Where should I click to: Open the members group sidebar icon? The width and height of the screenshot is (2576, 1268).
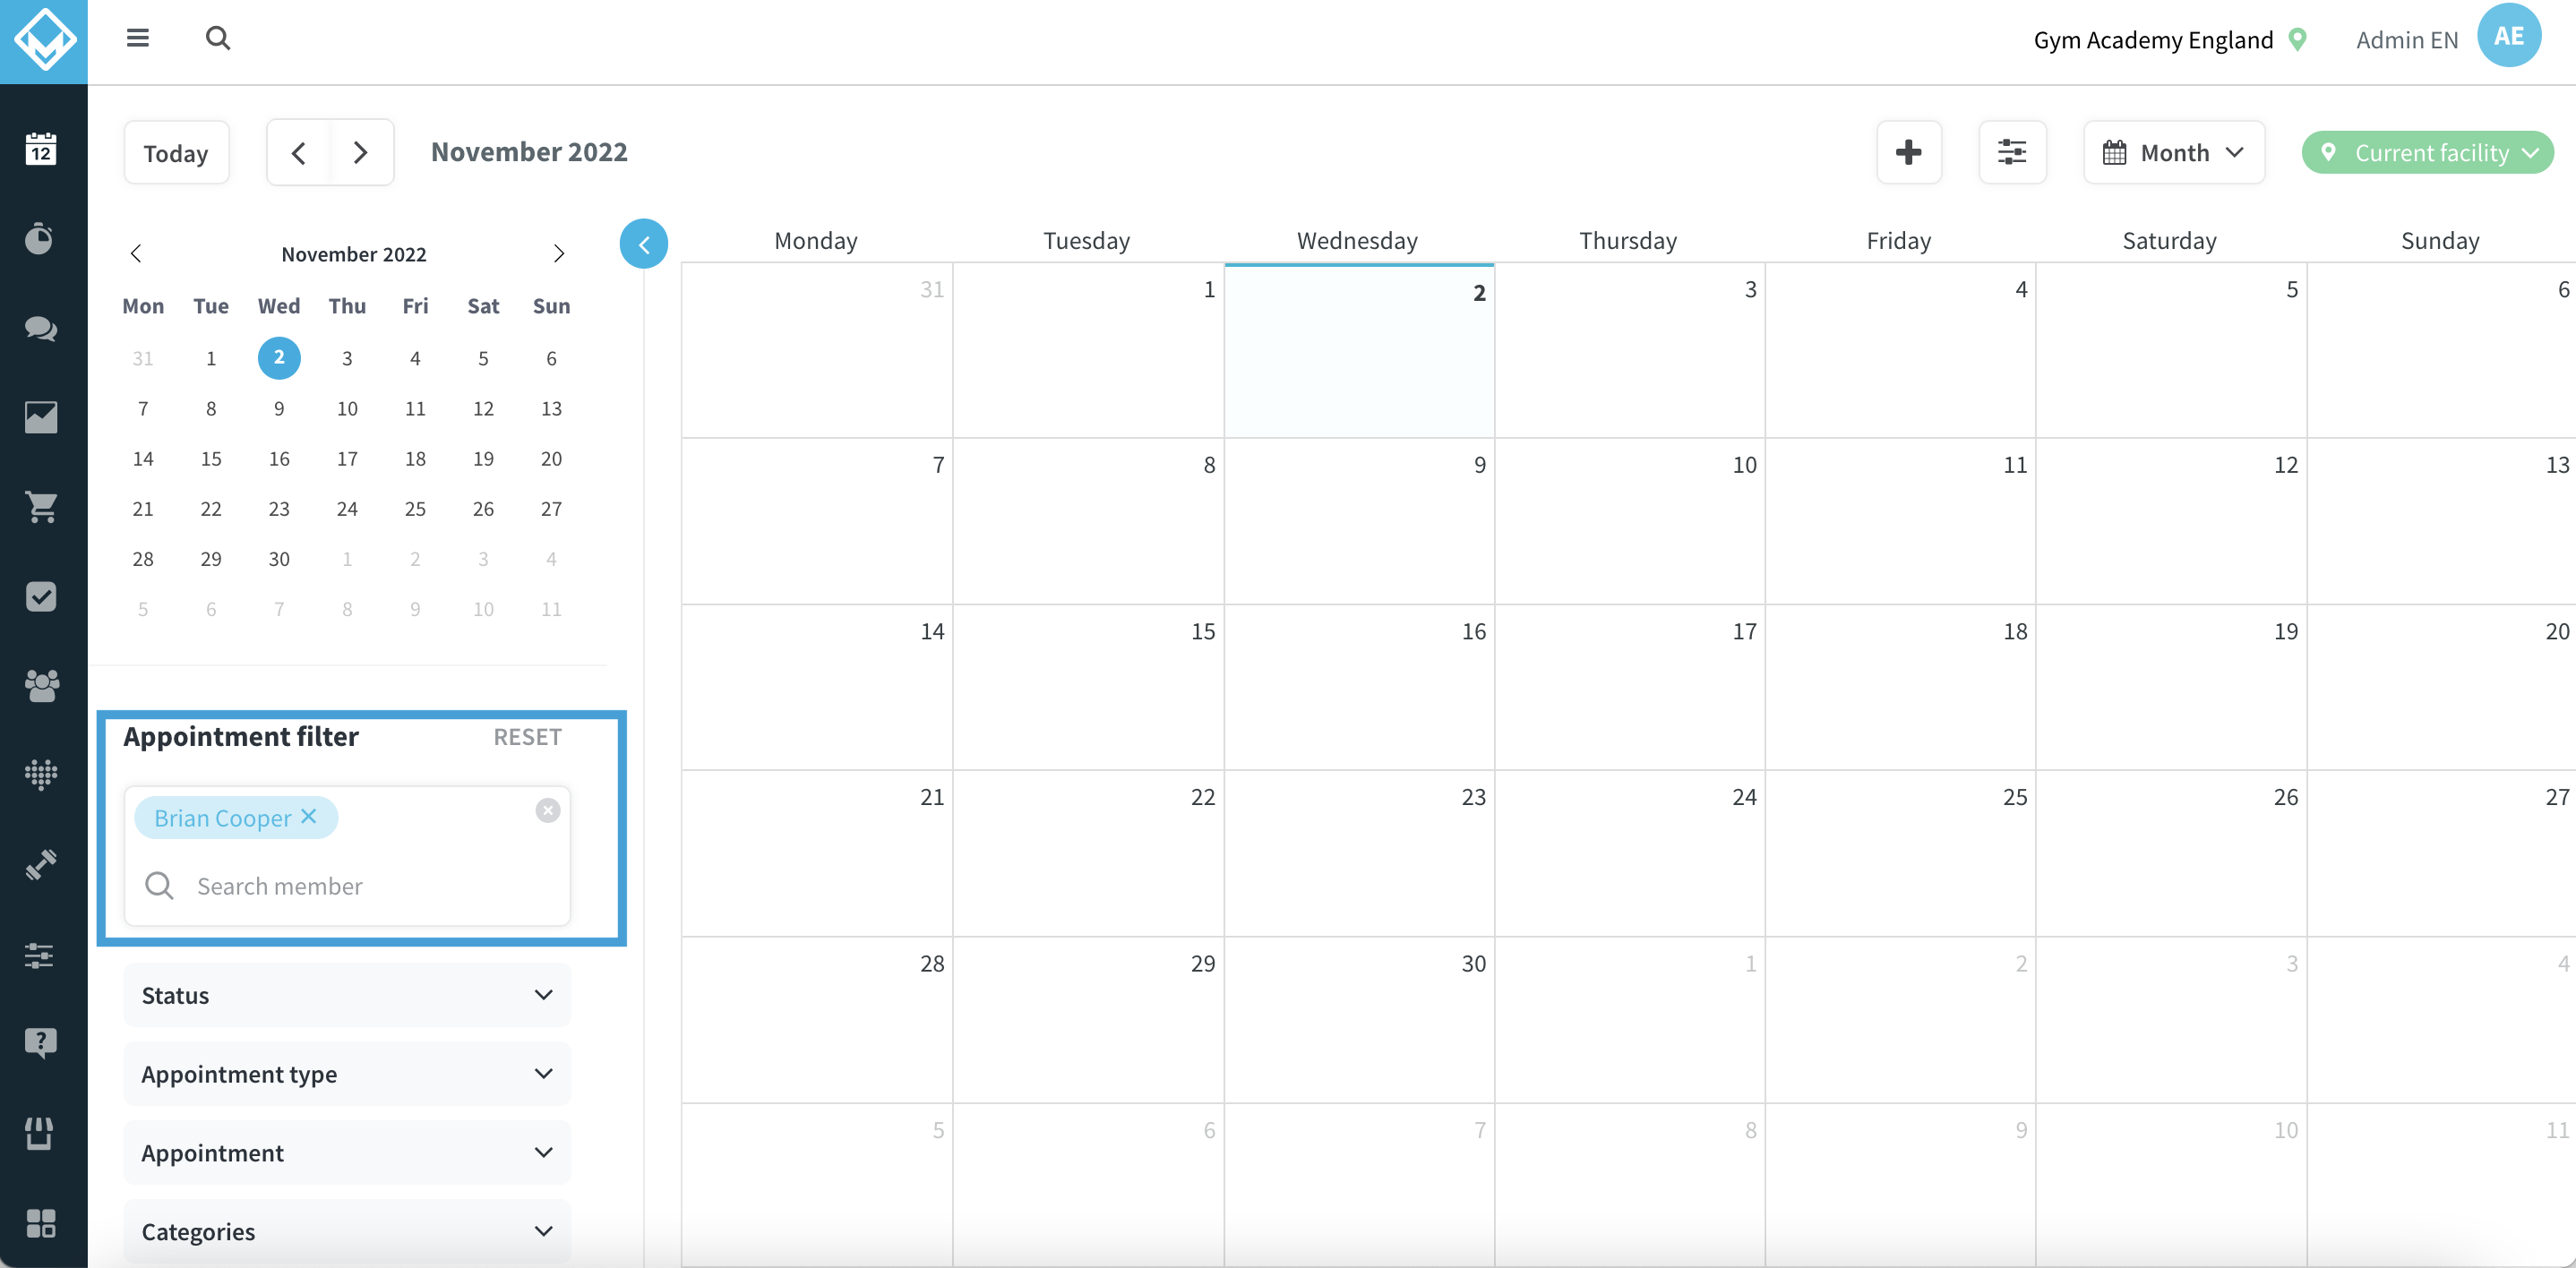[41, 686]
